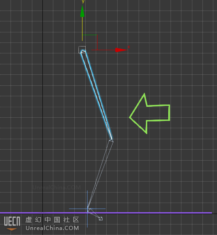Click the Y label above the green arrow

(x=83, y=2)
